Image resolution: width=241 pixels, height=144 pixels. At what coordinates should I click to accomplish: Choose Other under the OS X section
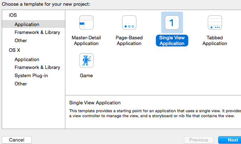coord(21,84)
